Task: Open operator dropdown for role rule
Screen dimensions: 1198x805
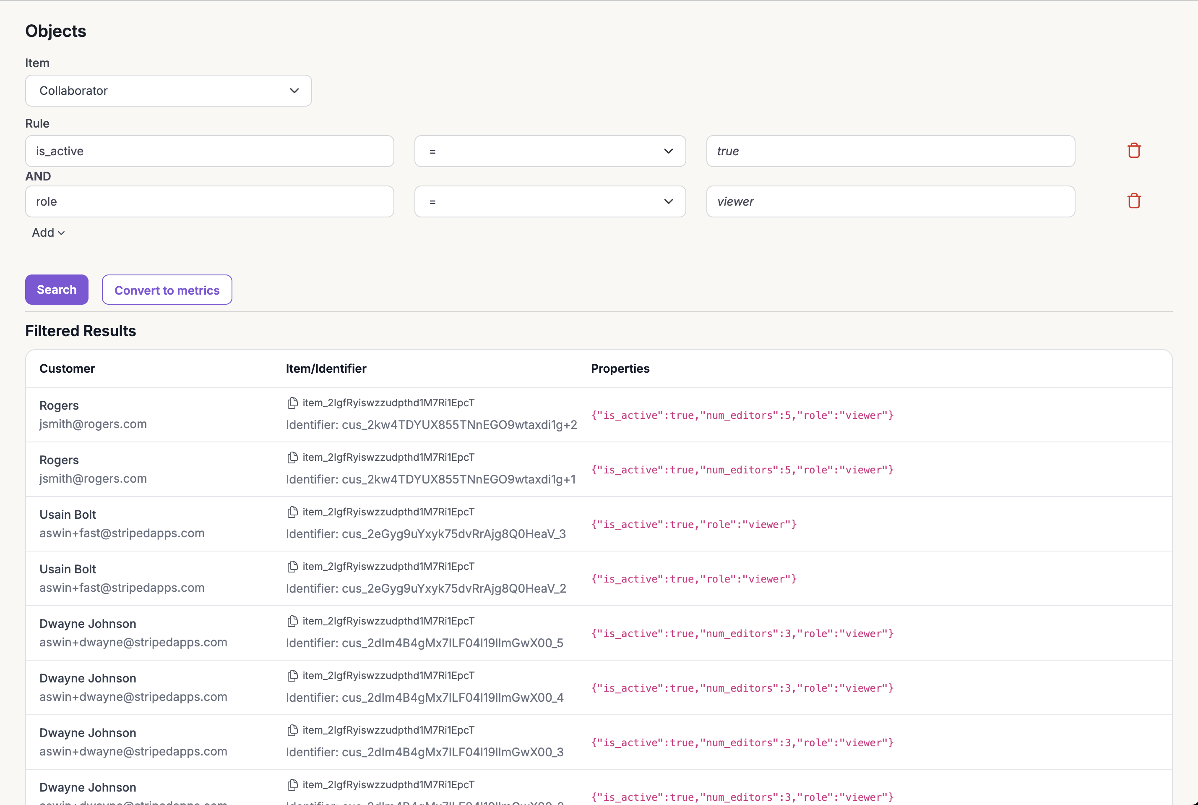Action: [x=550, y=201]
